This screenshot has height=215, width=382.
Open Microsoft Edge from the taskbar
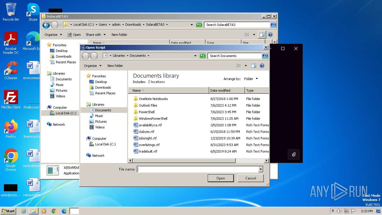tap(64, 211)
